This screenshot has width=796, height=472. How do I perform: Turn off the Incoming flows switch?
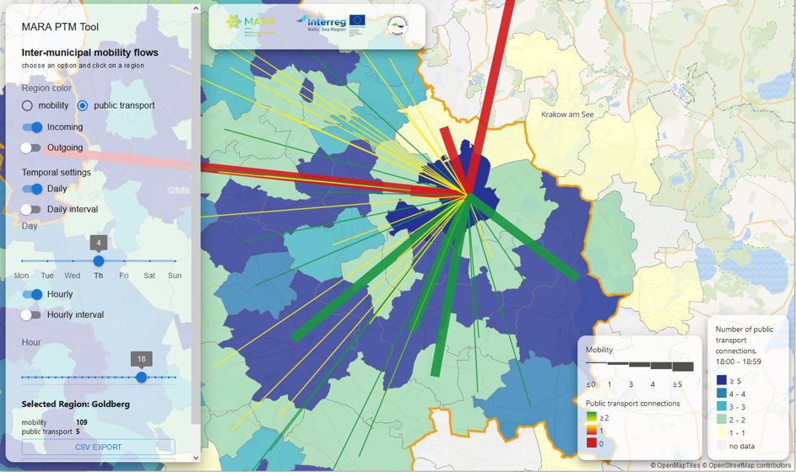click(x=32, y=127)
